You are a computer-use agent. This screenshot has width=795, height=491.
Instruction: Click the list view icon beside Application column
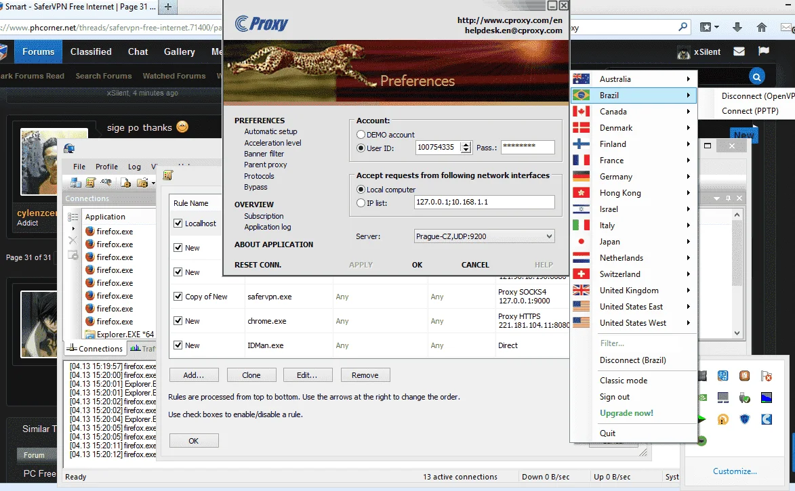click(73, 217)
